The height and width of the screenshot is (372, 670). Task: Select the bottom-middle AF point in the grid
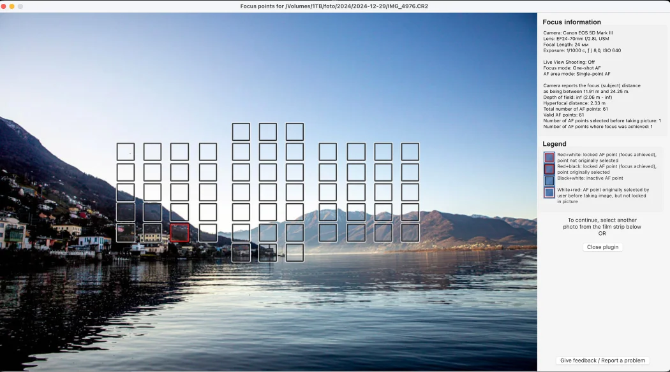point(268,253)
